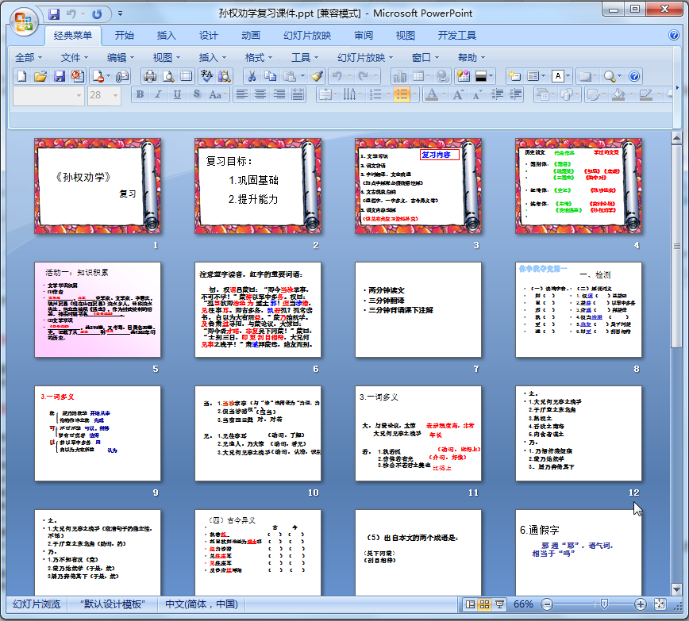This screenshot has height=621, width=689.
Task: Click the Save icon in Quick Access Toolbar
Action: coord(54,14)
